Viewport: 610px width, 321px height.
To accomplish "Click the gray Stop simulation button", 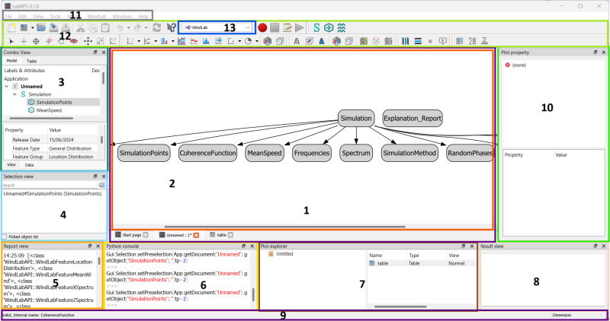I will pos(274,27).
